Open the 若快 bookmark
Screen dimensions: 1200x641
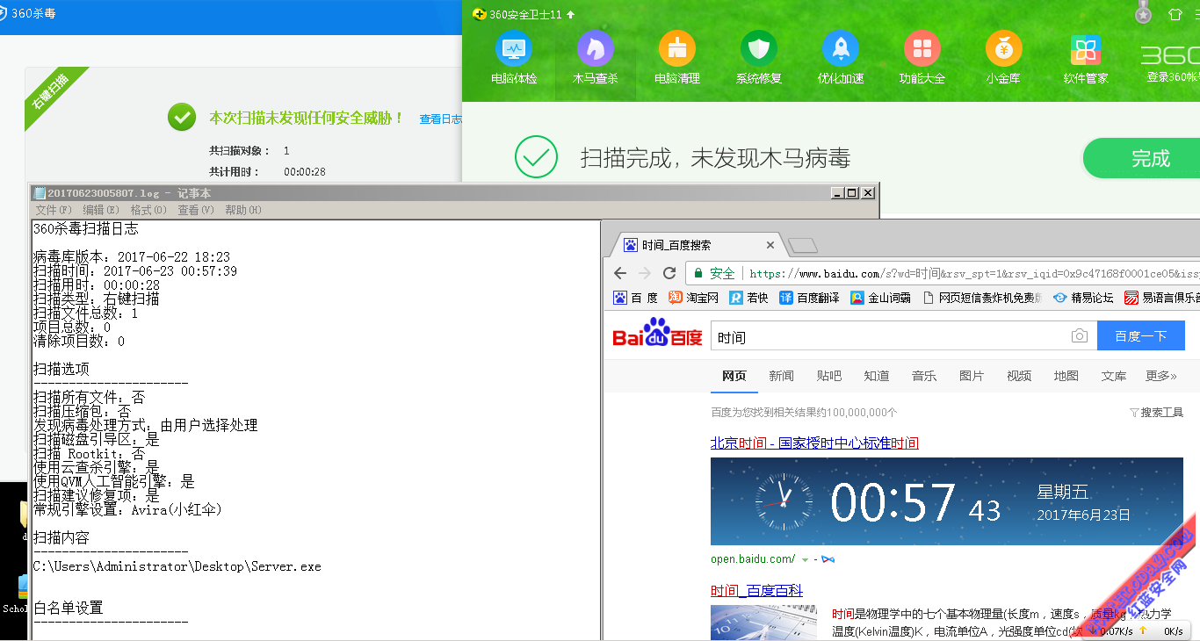pos(748,298)
